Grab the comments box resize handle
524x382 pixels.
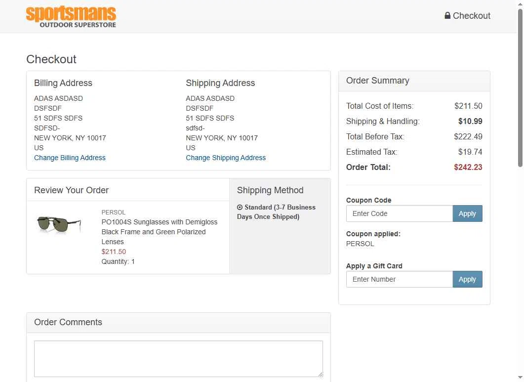[320, 374]
